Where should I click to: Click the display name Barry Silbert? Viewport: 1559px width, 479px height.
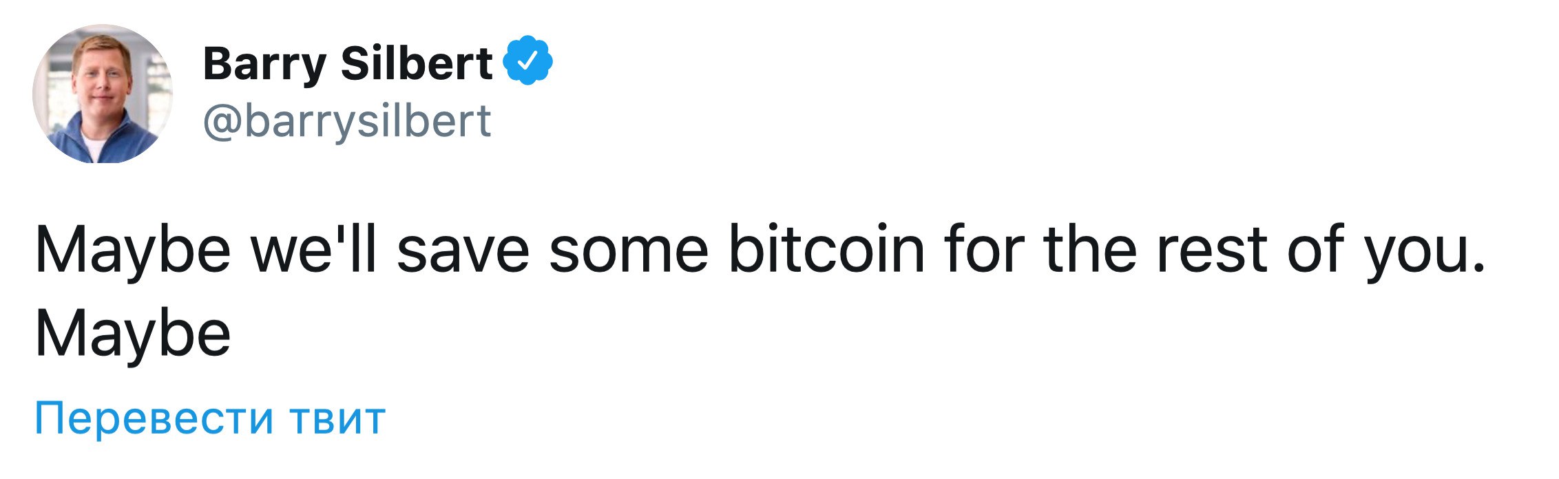pos(347,63)
